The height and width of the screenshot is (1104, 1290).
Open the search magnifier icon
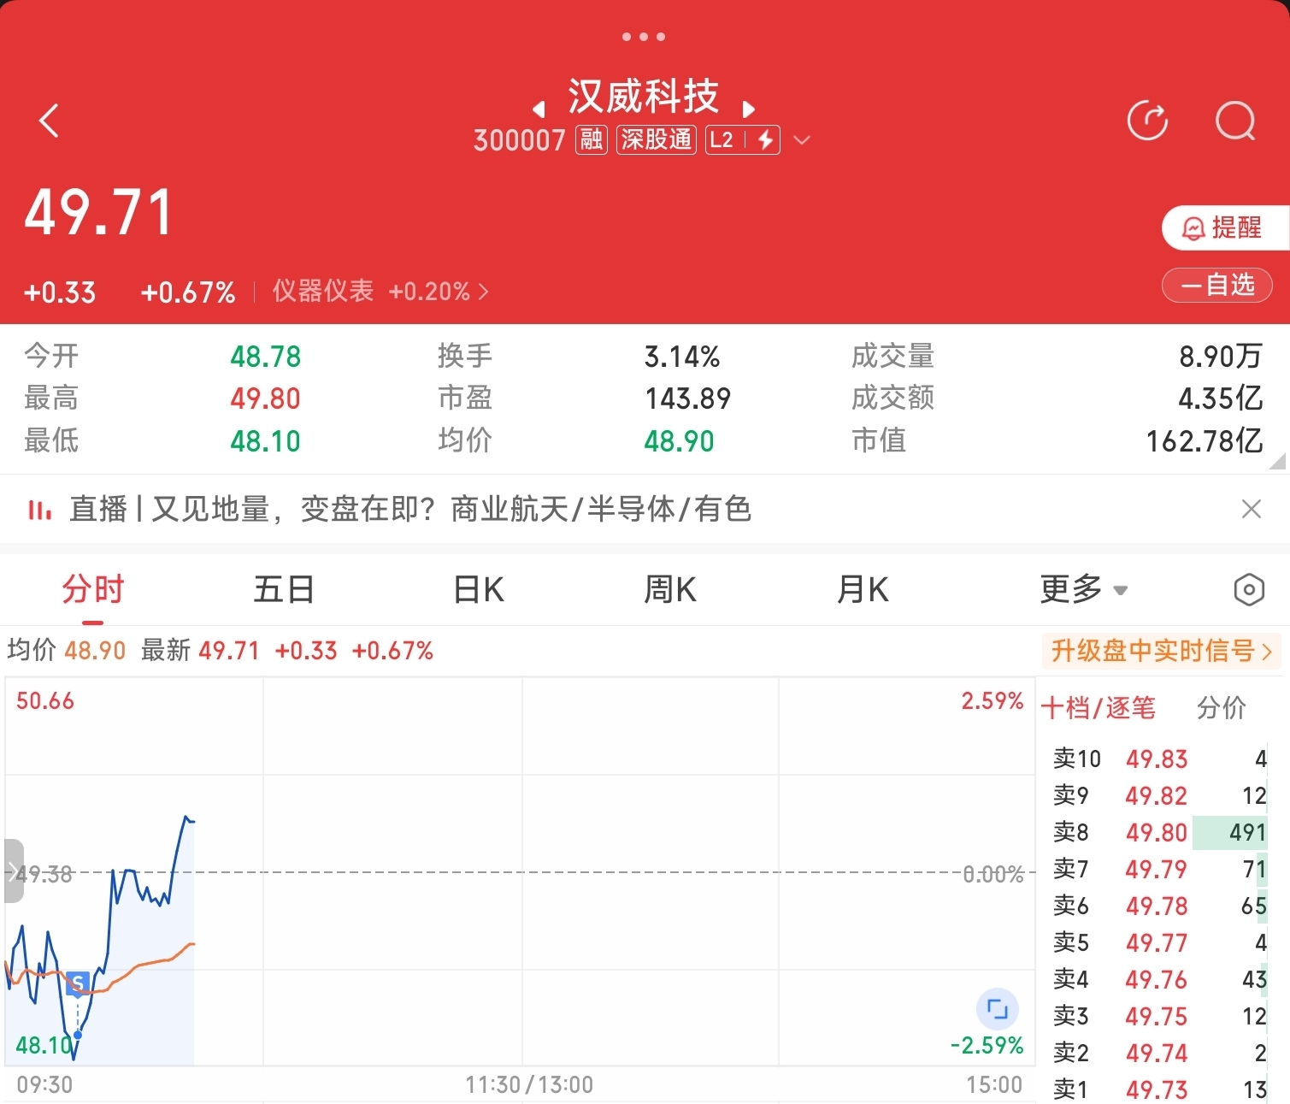click(1235, 121)
